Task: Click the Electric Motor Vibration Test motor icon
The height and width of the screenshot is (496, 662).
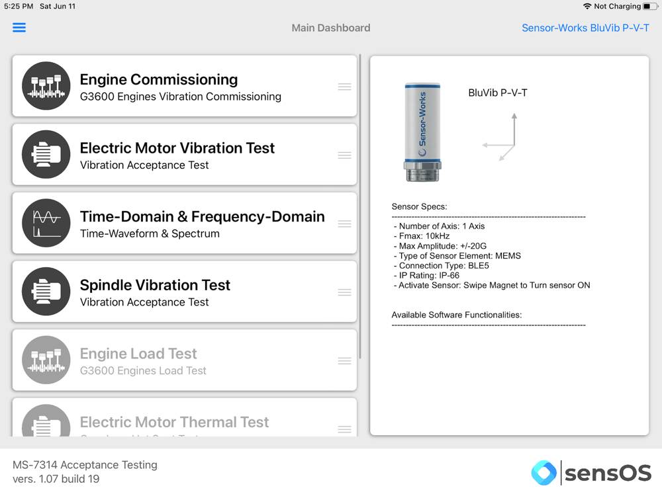Action: [x=46, y=154]
